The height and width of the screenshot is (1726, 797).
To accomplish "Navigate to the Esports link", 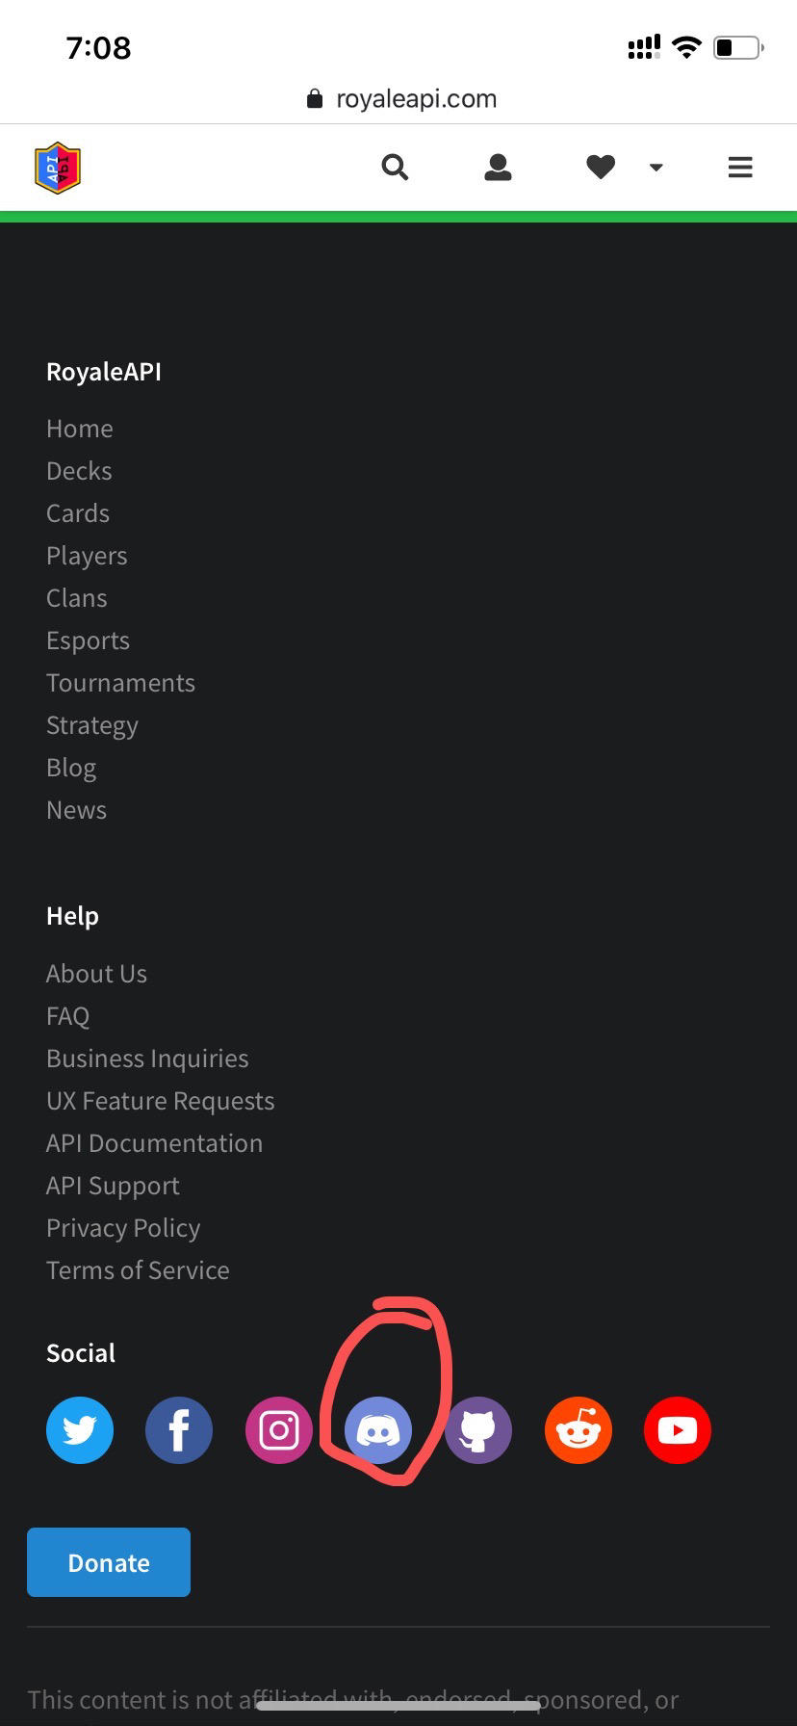I will [x=88, y=641].
